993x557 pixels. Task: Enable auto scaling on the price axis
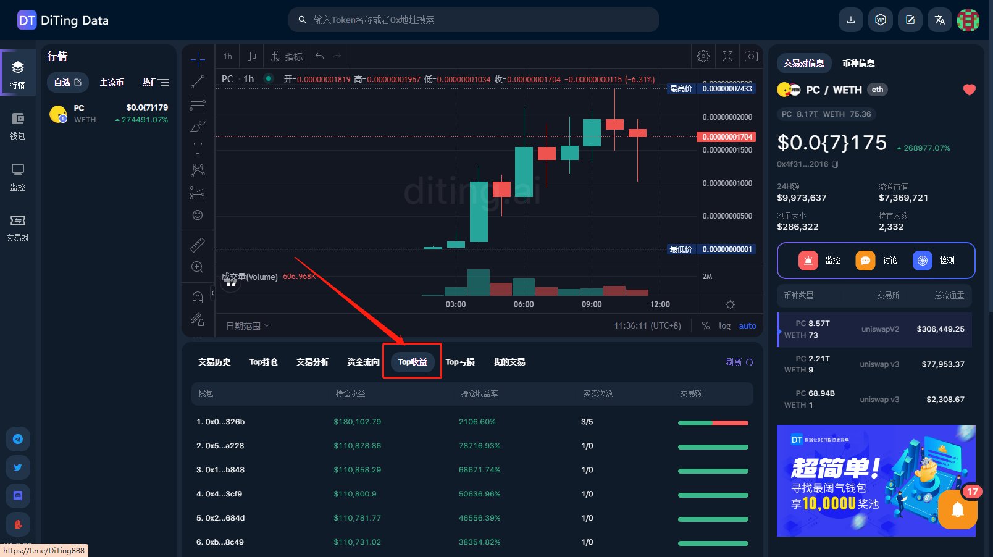(x=747, y=325)
